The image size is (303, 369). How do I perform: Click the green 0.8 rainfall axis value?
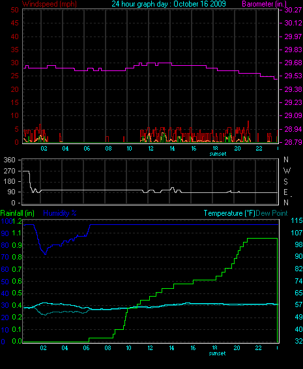pos(17,257)
